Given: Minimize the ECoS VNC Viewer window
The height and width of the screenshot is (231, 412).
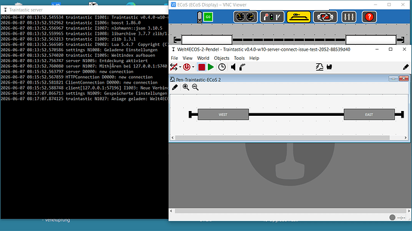Looking at the screenshot, I should 375,5.
